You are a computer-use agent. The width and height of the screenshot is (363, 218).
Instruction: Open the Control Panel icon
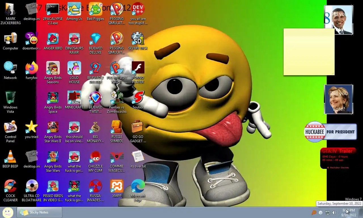[10, 132]
